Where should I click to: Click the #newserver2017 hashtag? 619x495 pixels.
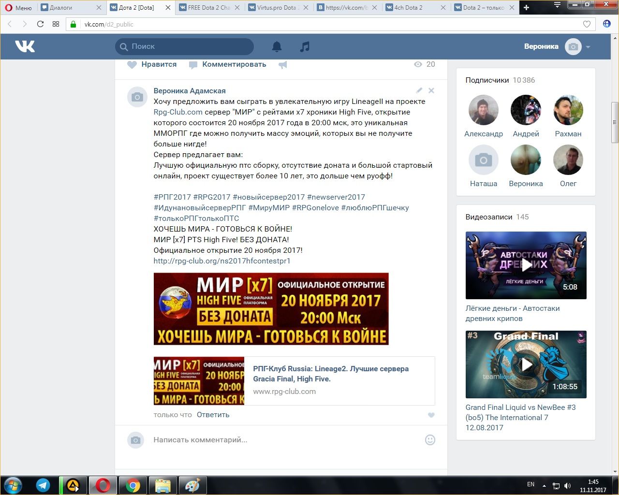pos(336,197)
